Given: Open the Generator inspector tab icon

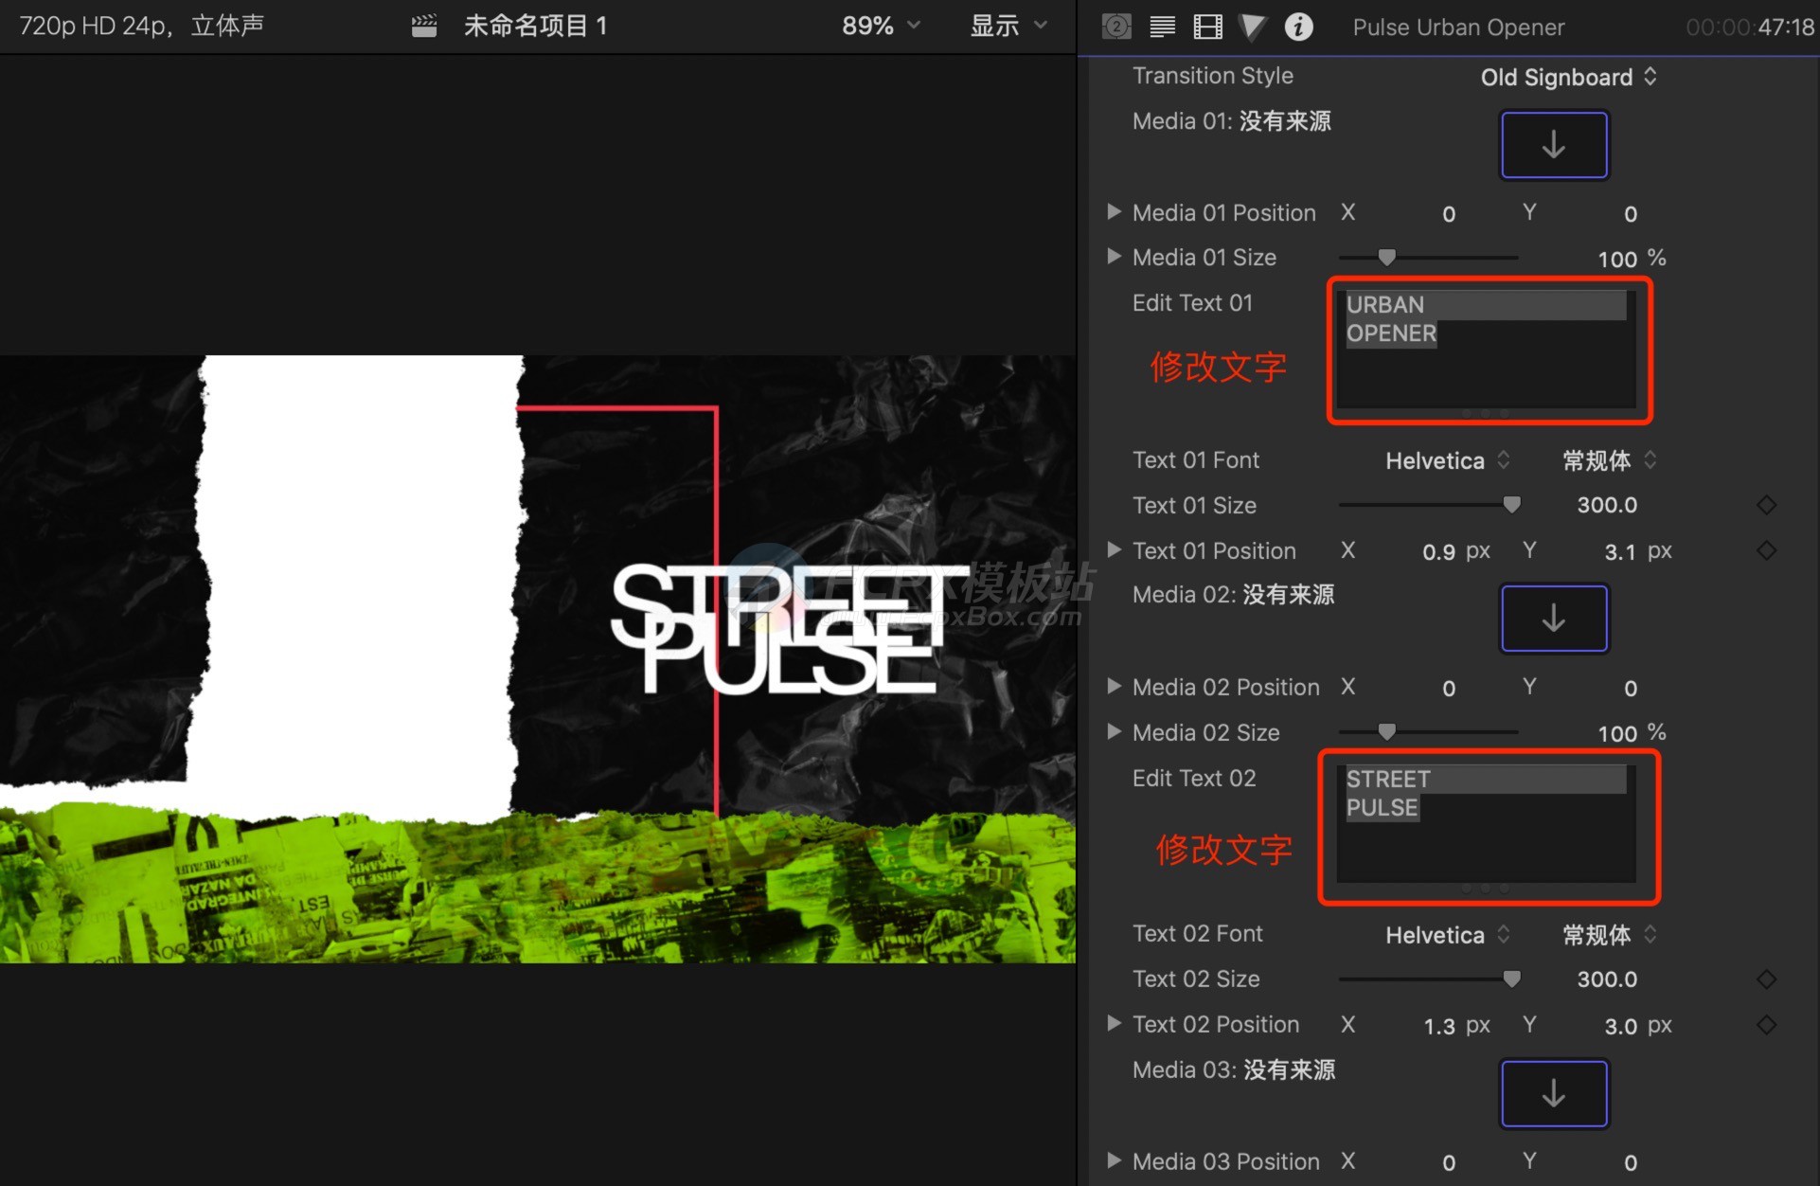Looking at the screenshot, I should pyautogui.click(x=1116, y=27).
